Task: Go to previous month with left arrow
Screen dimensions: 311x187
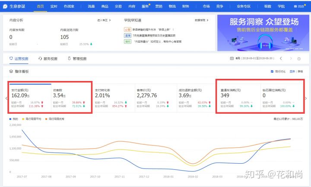Action: [x=281, y=58]
